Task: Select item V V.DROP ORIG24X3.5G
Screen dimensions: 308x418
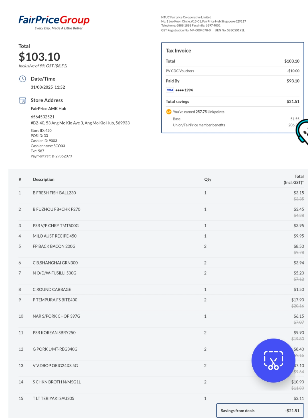Action: coord(55,365)
